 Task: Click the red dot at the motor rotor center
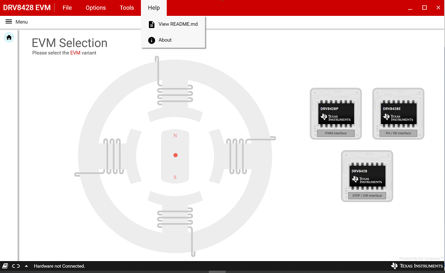point(175,155)
